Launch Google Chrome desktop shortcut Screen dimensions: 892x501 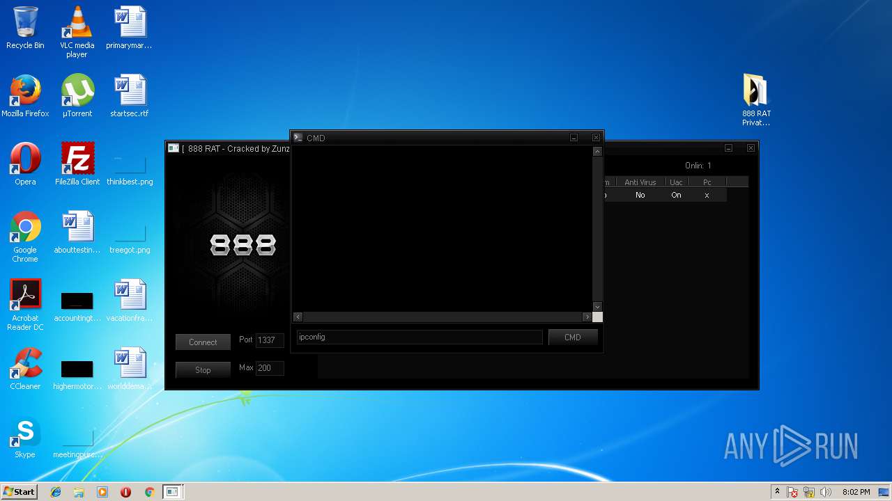coord(25,237)
